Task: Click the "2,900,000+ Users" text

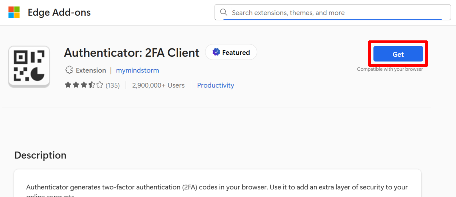Action: click(x=158, y=85)
